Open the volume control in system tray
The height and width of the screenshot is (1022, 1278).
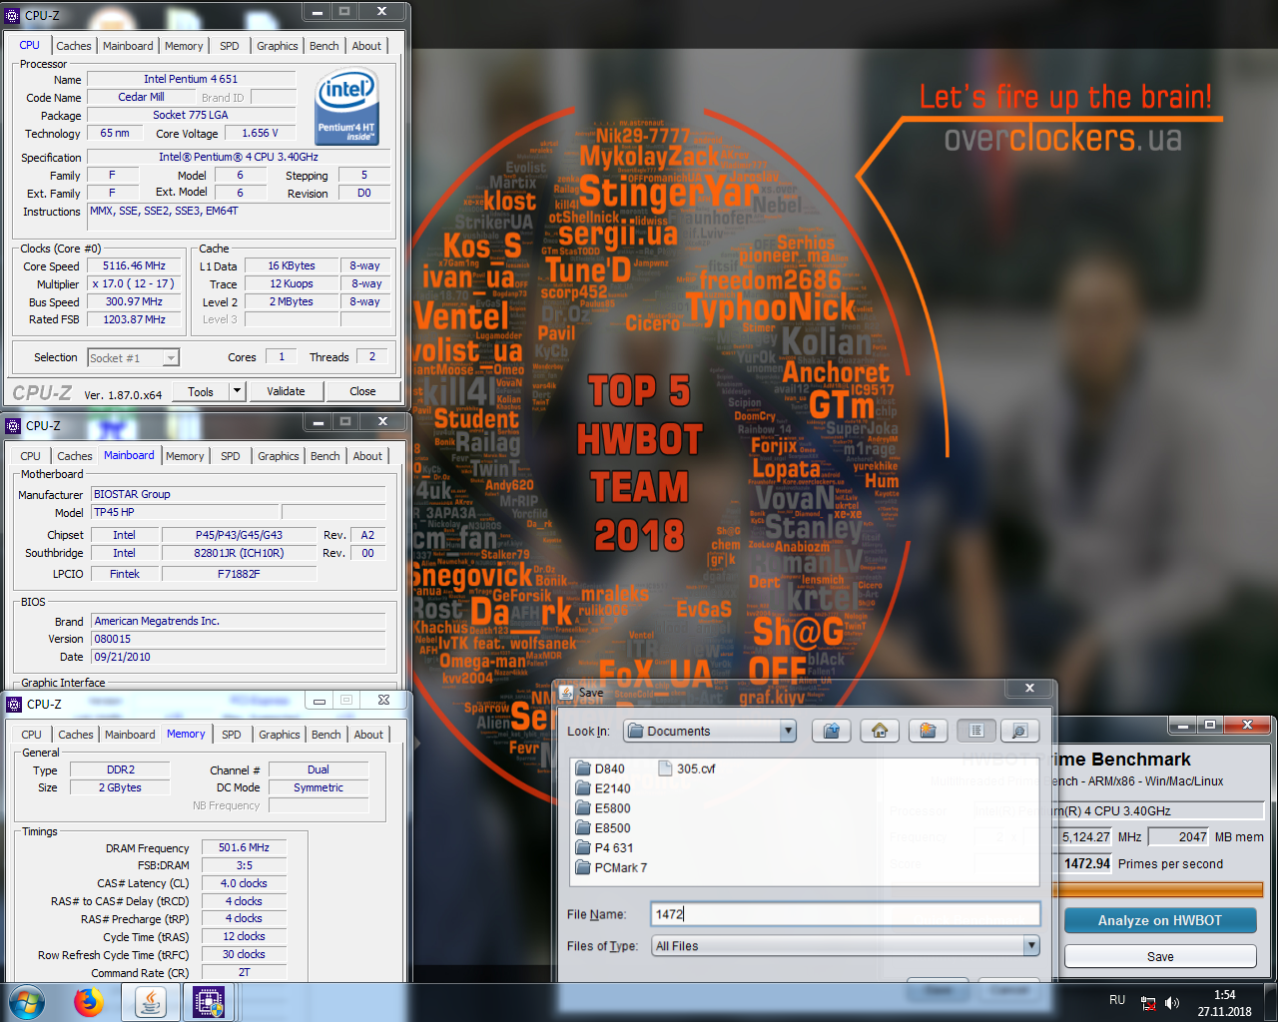click(1172, 1003)
